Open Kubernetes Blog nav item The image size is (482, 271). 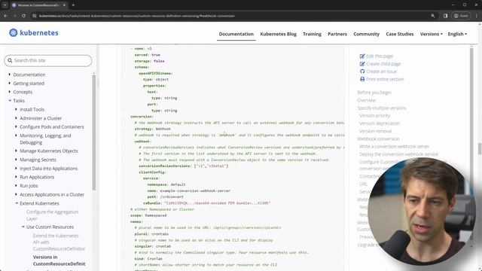(278, 34)
